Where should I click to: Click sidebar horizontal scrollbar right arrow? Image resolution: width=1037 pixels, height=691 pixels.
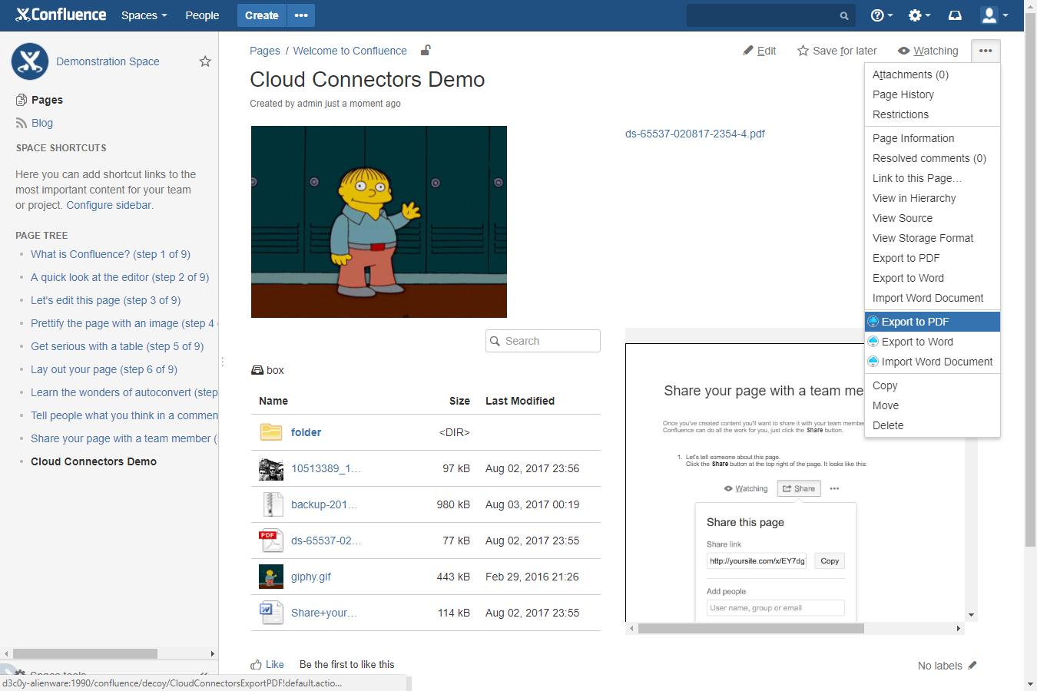pyautogui.click(x=213, y=654)
